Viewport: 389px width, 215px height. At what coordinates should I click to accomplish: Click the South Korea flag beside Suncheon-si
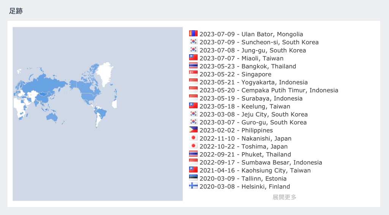click(193, 42)
